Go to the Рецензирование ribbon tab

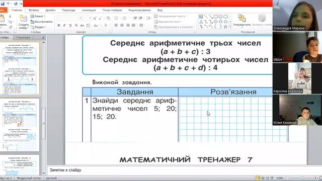coord(139,10)
